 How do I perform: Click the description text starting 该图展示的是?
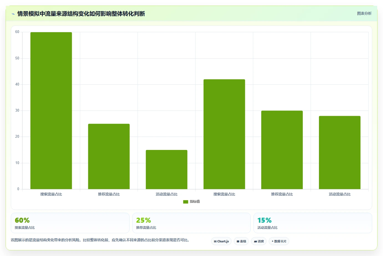tap(100, 240)
